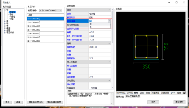Expand the 板 tree node
The width and height of the screenshot is (189, 108).
[5, 26]
